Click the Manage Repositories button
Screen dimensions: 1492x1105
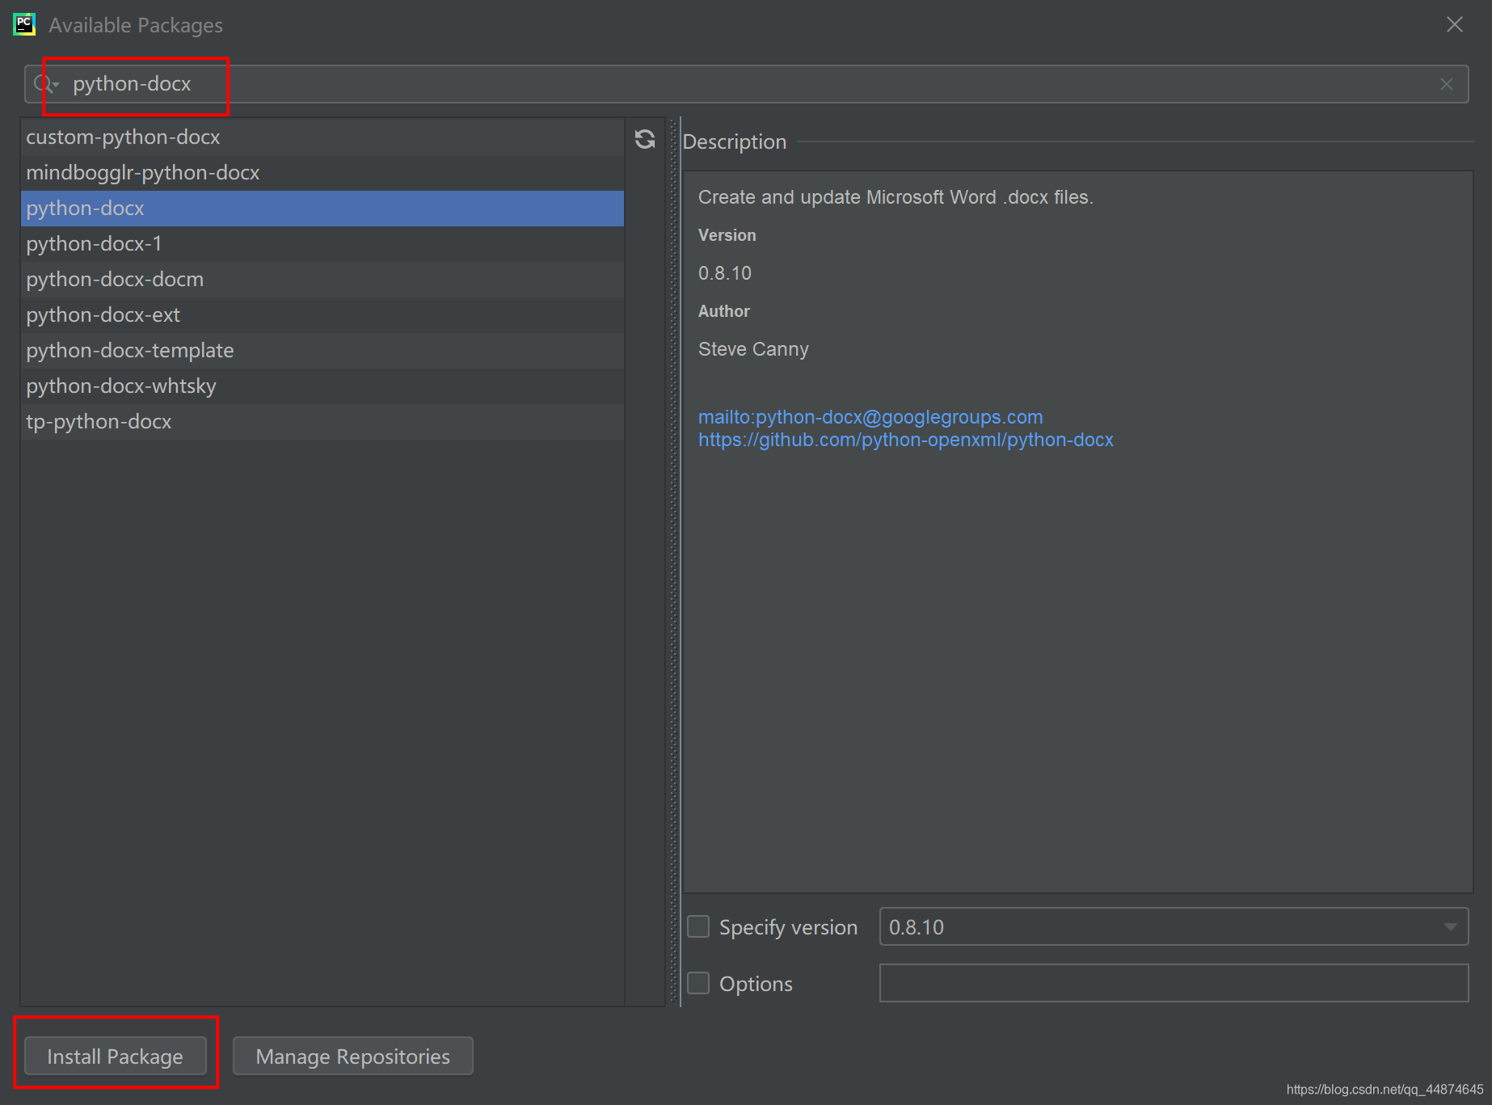click(352, 1056)
